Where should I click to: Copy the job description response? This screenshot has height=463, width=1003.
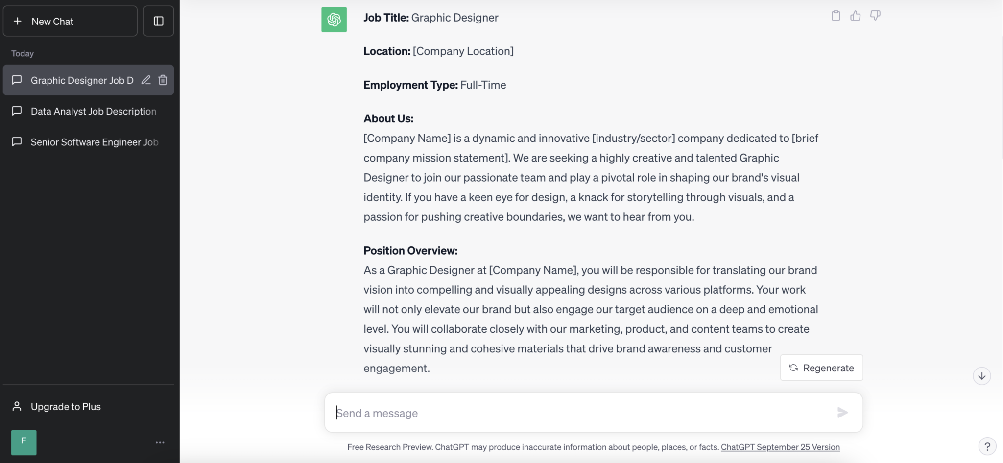click(x=836, y=15)
